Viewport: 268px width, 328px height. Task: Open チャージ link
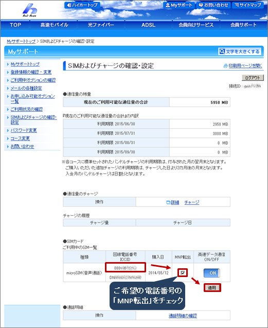[x=192, y=202]
